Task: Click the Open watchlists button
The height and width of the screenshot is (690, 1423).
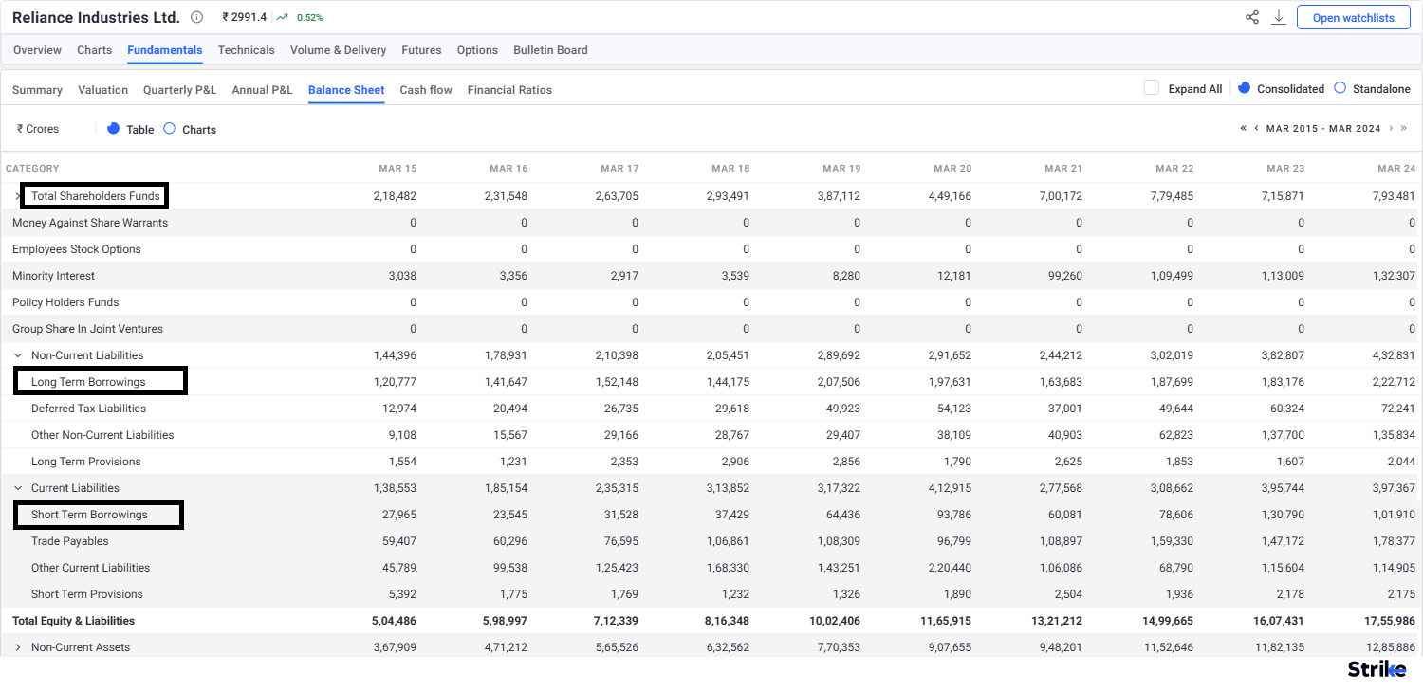Action: click(1353, 18)
